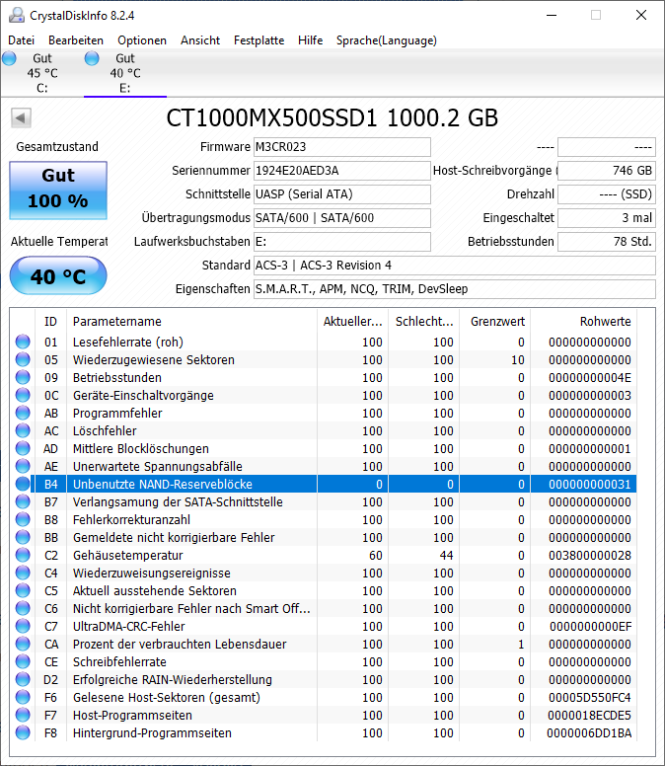
Task: Click the Standard field ACS-3 Revision 4
Action: coord(454,266)
